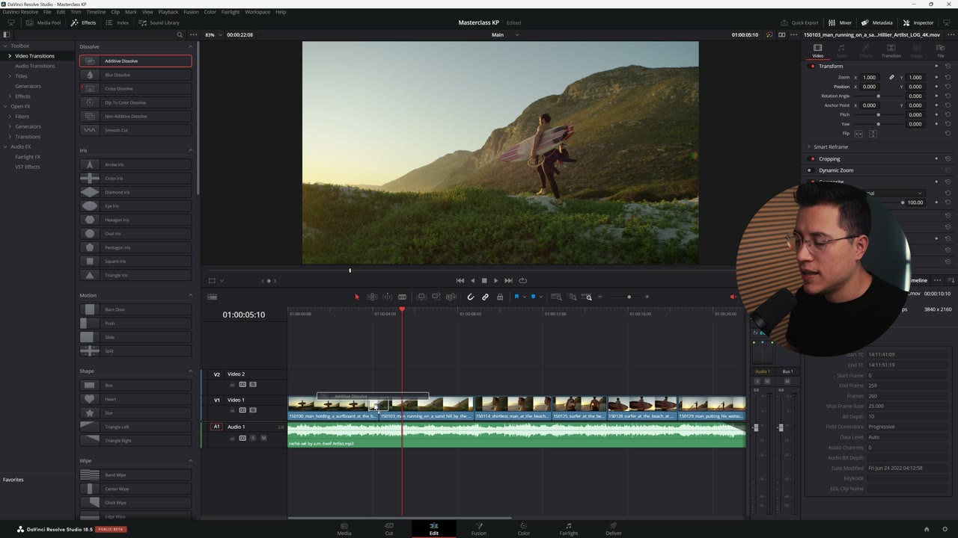
Task: Activate the Selection Mode arrow tool
Action: pyautogui.click(x=357, y=297)
